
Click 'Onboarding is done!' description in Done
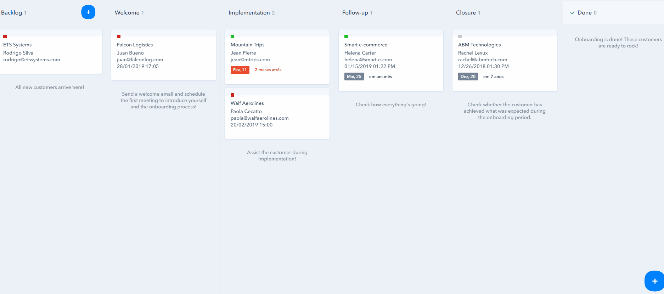(618, 43)
